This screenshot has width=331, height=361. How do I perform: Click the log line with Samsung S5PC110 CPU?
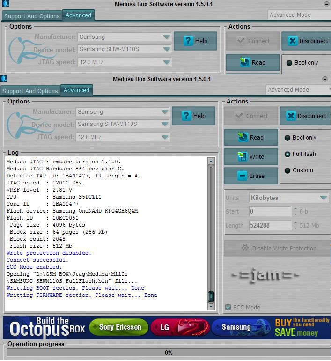[x=54, y=197]
